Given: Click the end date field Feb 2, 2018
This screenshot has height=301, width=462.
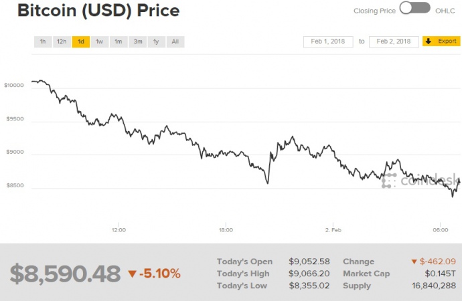Looking at the screenshot, I should coord(394,41).
